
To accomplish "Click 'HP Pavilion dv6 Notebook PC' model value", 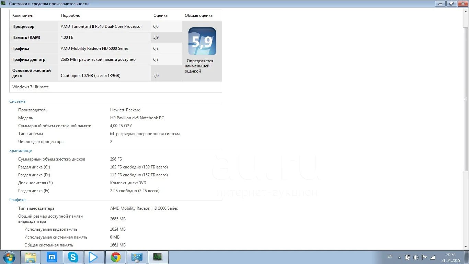I will coord(137,118).
